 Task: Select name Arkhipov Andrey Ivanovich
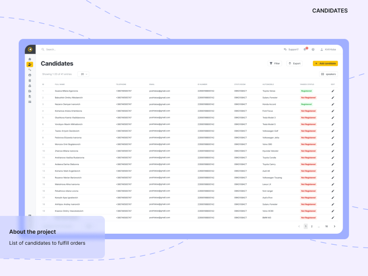click(67, 204)
